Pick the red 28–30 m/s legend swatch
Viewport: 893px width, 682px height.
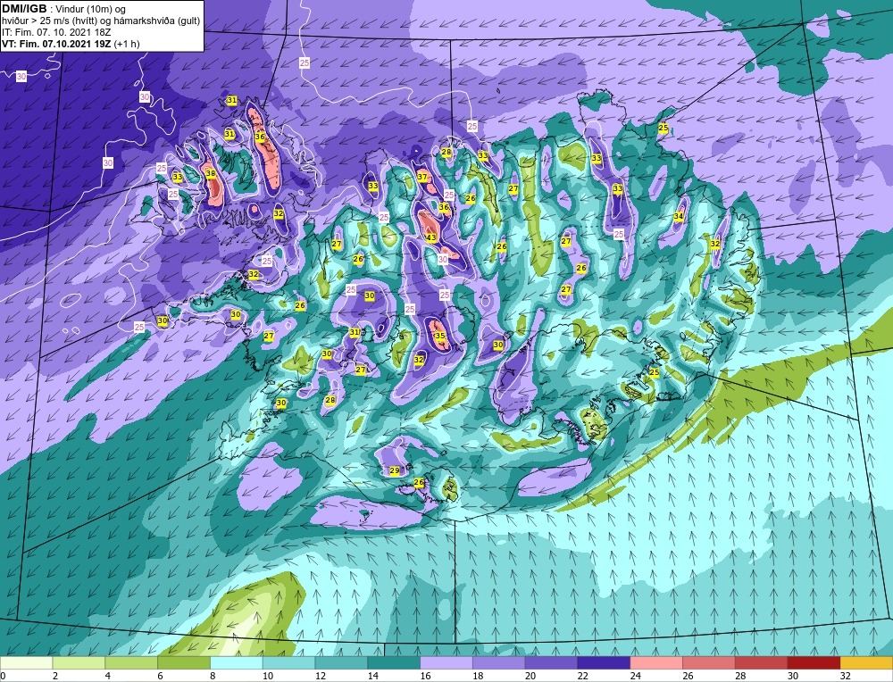[x=762, y=662]
